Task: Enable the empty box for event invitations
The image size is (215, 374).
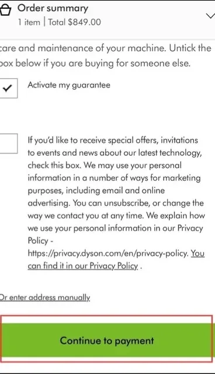Action: (8, 144)
